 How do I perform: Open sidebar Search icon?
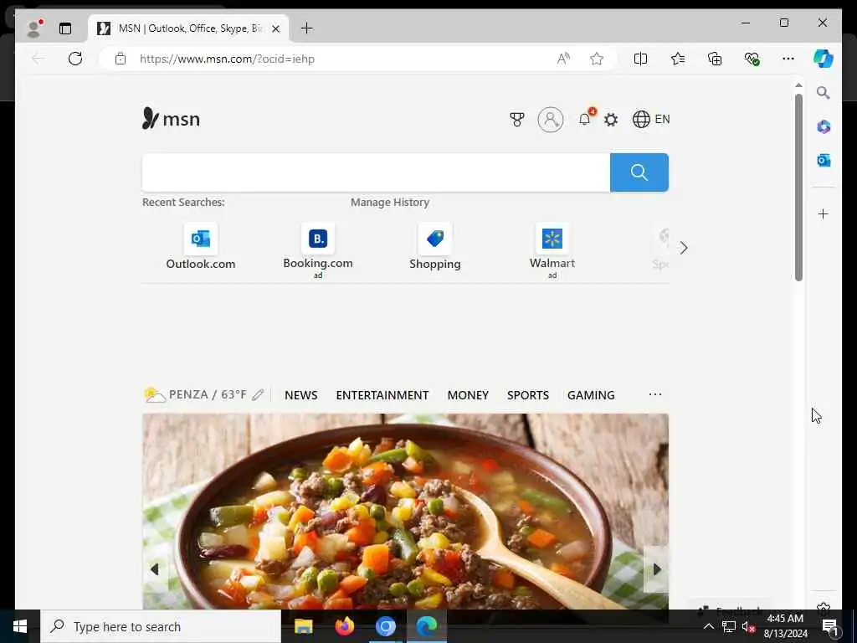[824, 93]
